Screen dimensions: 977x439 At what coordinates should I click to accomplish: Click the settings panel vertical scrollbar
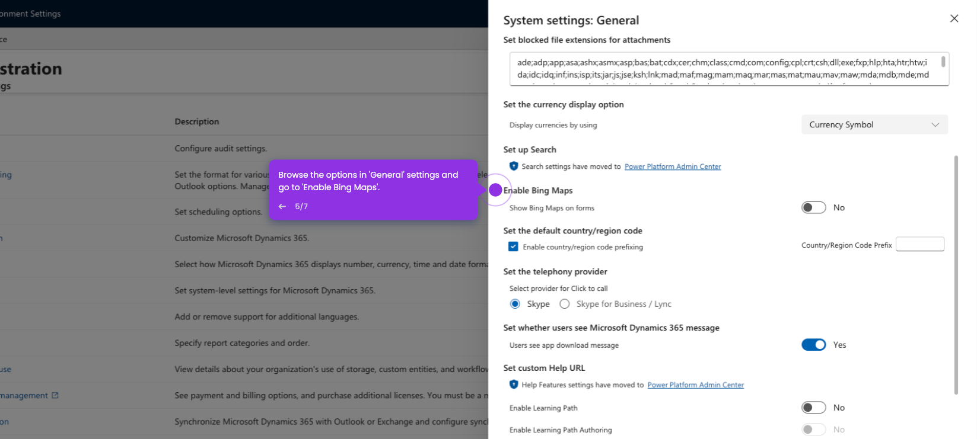point(956,275)
